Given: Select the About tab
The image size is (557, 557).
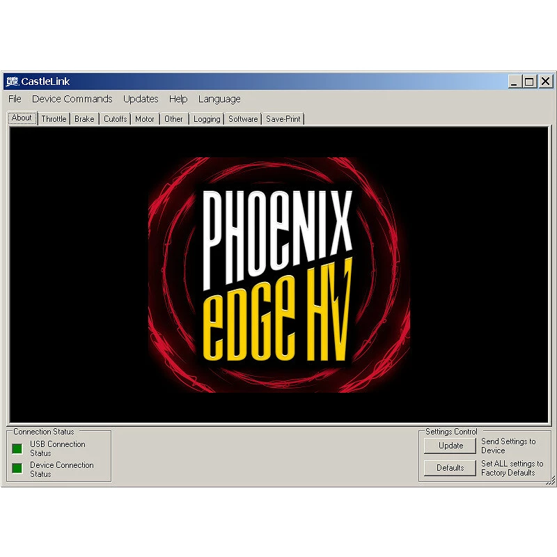Looking at the screenshot, I should pos(22,118).
